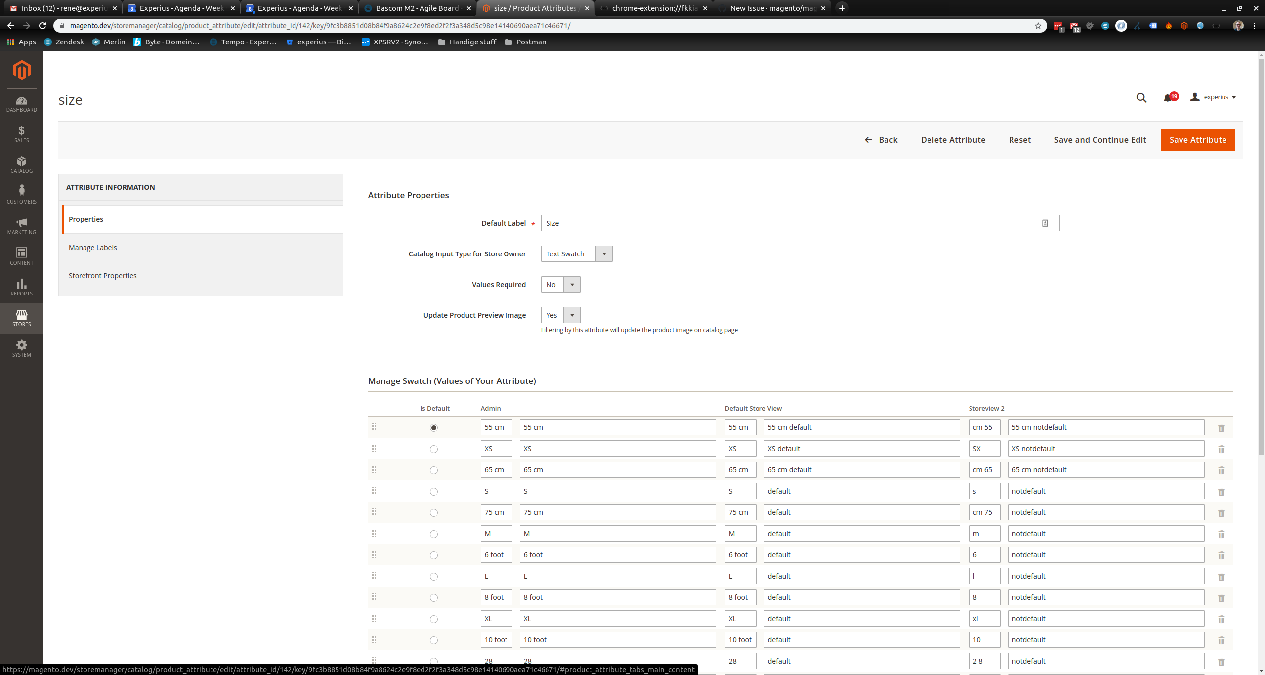Open Catalog Input Type dropdown
The height and width of the screenshot is (675, 1265).
(576, 254)
